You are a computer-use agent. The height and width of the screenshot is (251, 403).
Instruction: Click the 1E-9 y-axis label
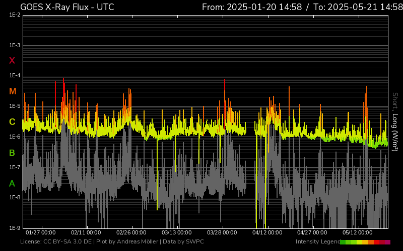pyautogui.click(x=15, y=228)
